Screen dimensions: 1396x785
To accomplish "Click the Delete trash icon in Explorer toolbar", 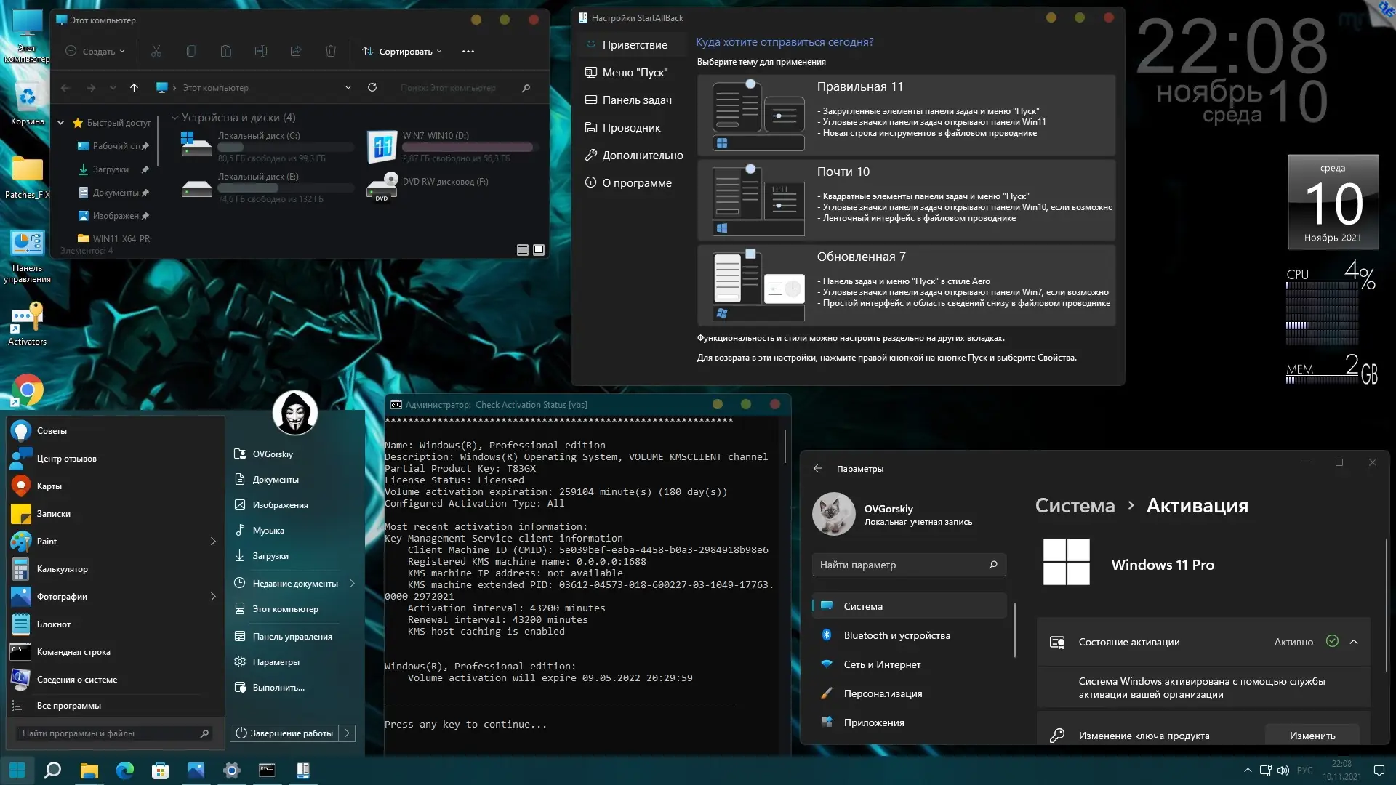I will click(x=331, y=52).
